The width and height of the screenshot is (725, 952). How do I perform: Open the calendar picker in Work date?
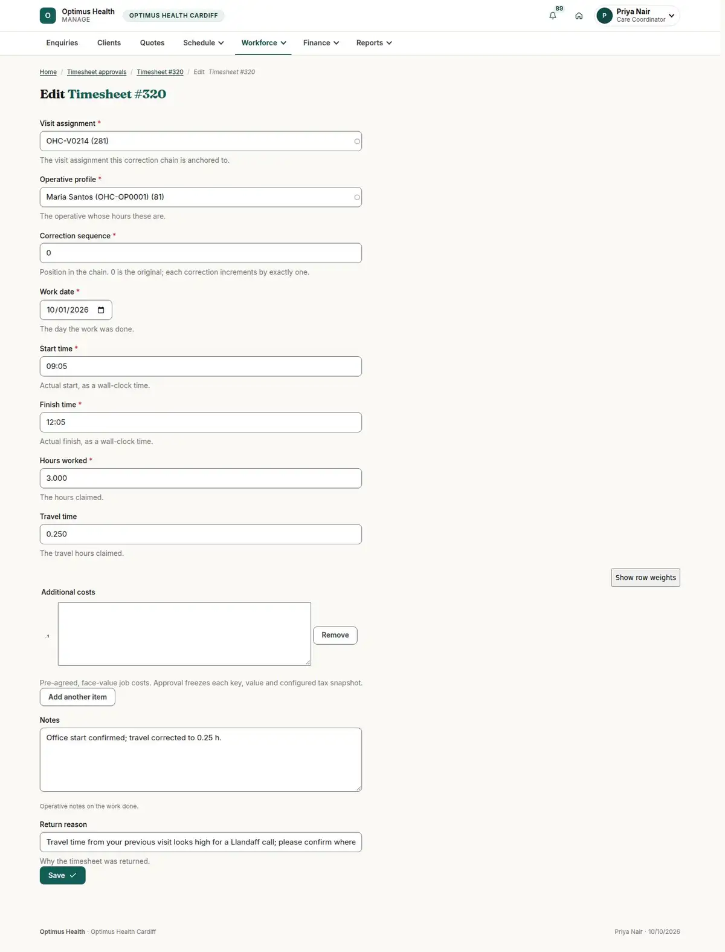pyautogui.click(x=101, y=310)
